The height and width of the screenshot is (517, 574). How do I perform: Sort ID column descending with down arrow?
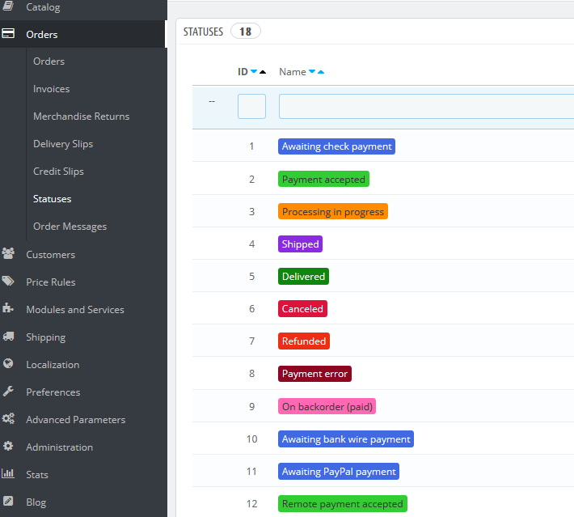[254, 72]
